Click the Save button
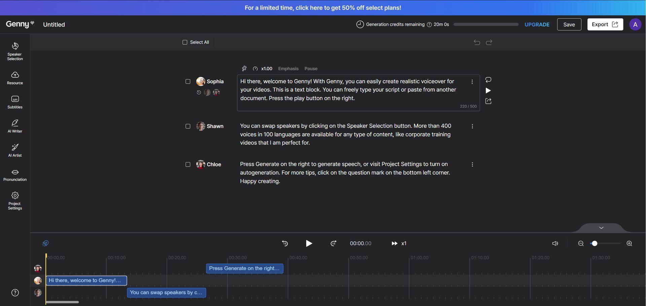 pyautogui.click(x=569, y=24)
